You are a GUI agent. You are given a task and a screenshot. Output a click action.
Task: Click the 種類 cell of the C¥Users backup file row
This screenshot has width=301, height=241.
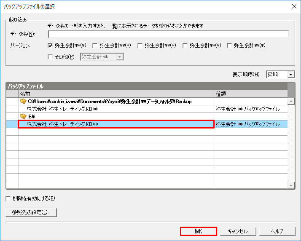pos(251,109)
